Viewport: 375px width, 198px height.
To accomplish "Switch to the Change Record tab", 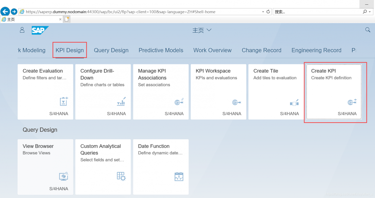I will pos(261,50).
